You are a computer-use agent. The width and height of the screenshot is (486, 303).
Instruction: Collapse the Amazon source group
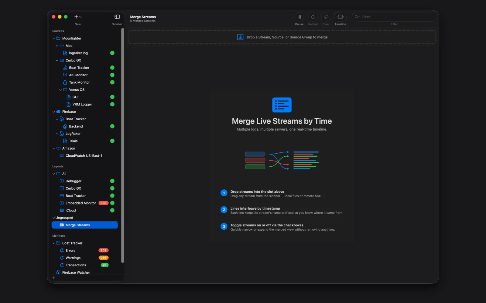[x=54, y=148]
